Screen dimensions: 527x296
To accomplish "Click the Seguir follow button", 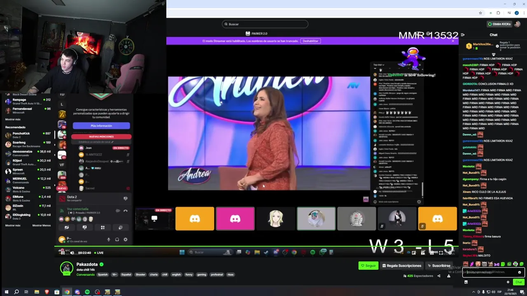I will 368,266.
